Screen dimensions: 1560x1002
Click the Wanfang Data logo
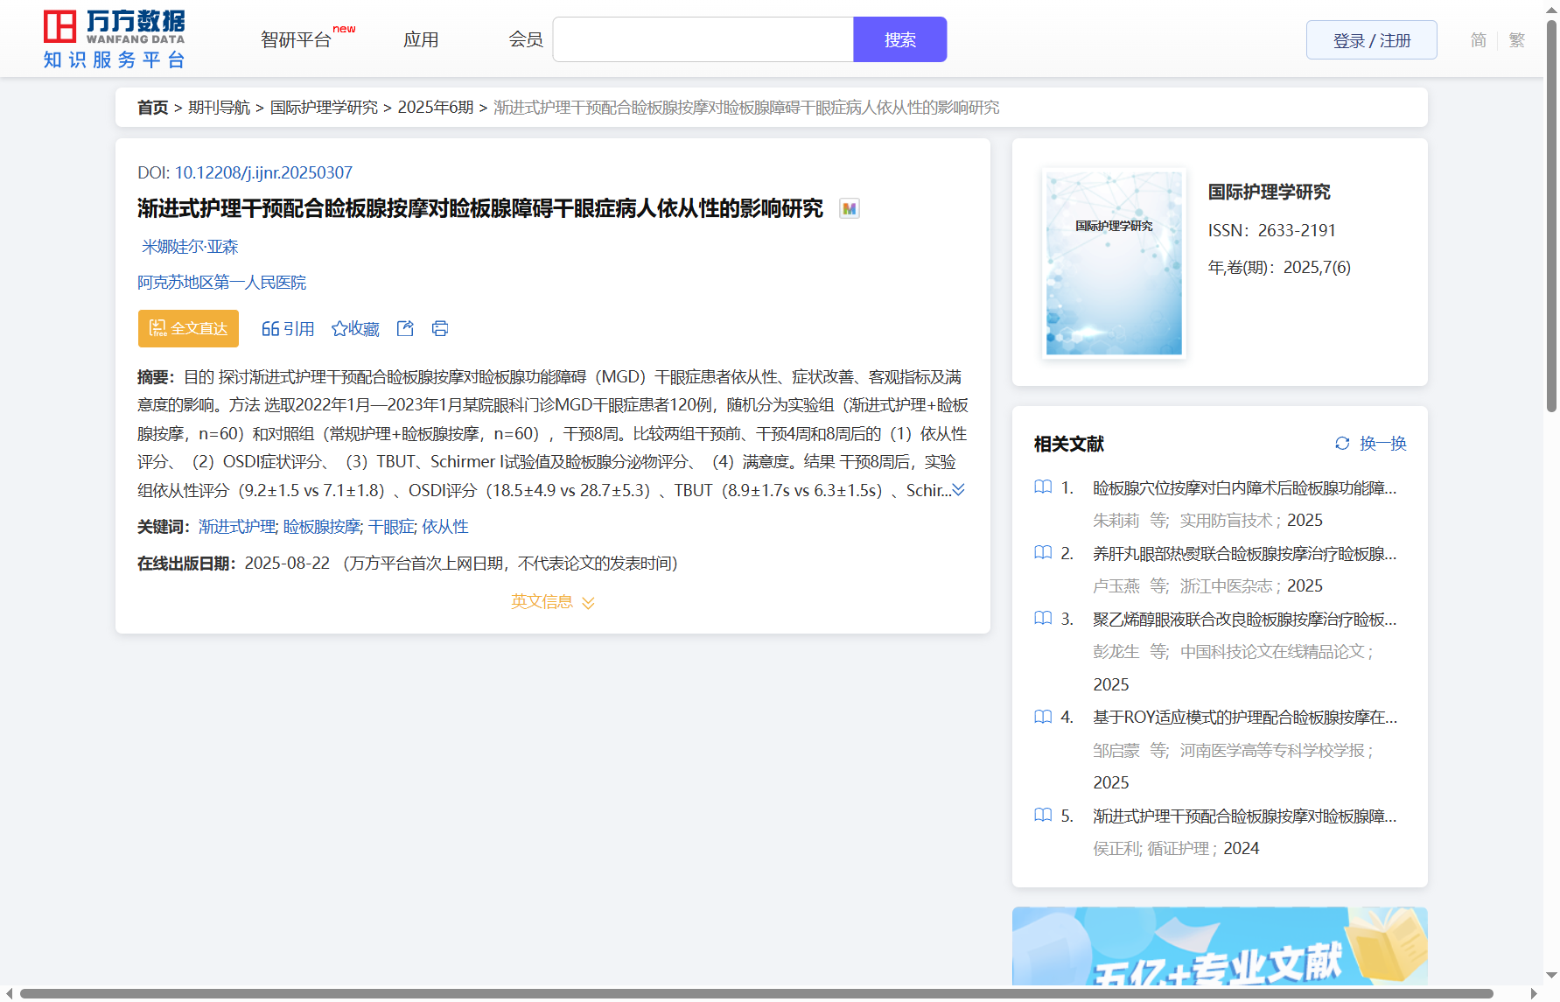115,39
